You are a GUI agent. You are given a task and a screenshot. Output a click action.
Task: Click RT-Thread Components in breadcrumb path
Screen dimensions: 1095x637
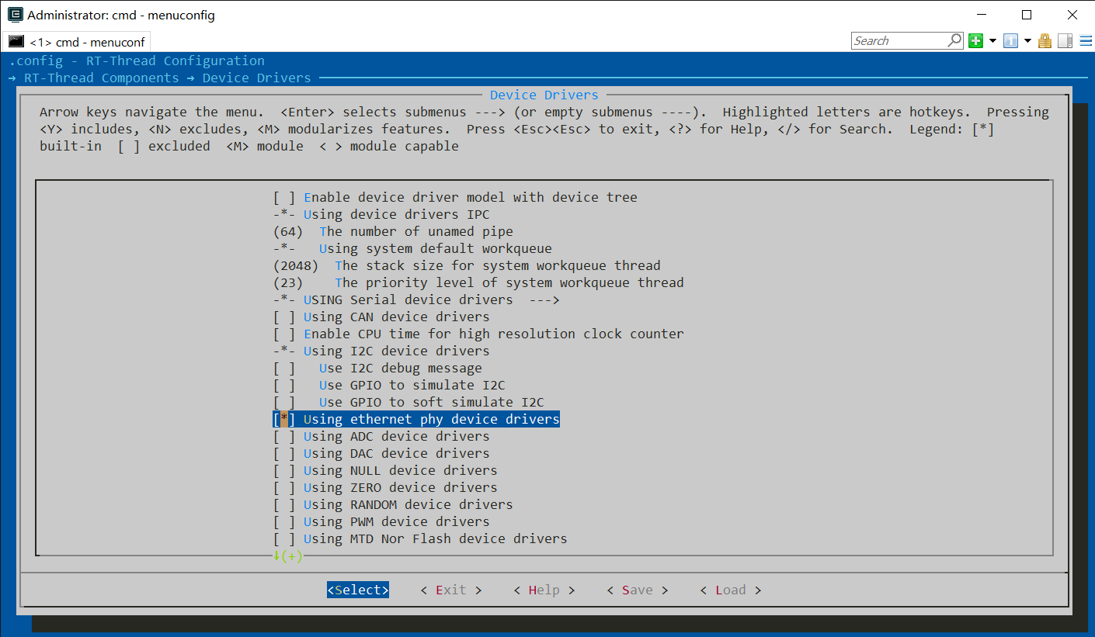pos(102,78)
